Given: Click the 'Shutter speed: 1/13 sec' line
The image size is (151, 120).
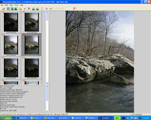Looking at the screenshot, I should 8,99.
